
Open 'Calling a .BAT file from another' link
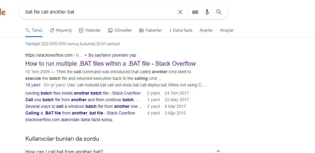click(80, 113)
